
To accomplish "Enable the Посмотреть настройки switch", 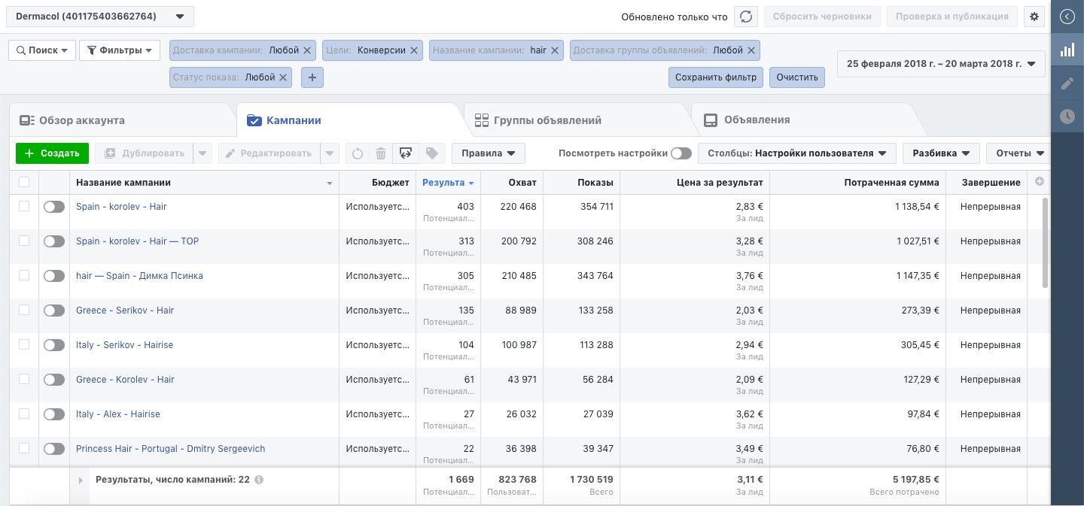I will point(681,153).
